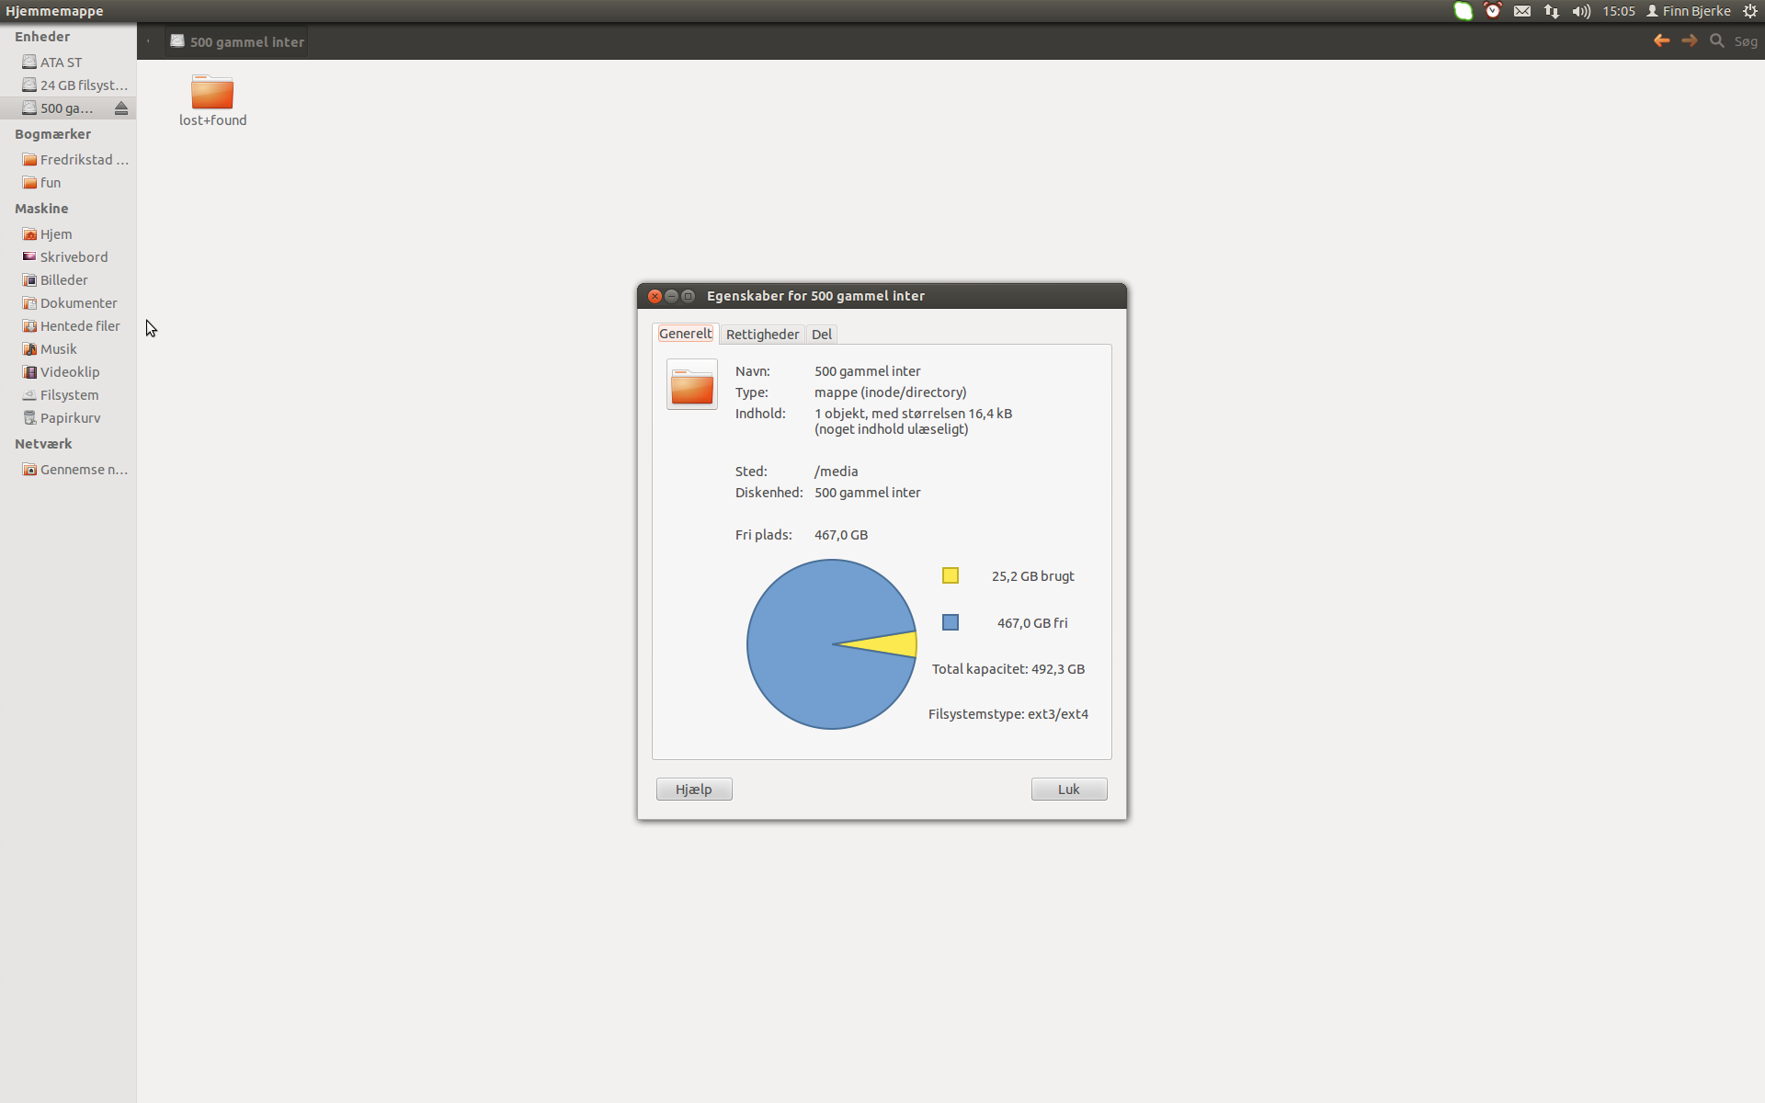The height and width of the screenshot is (1103, 1765).
Task: Open the volume indicator
Action: tap(1581, 11)
